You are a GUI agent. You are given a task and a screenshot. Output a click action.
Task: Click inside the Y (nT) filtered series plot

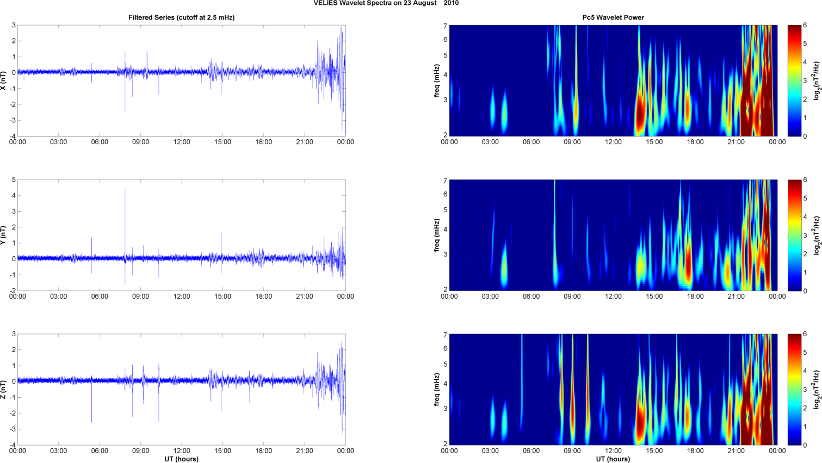(182, 235)
